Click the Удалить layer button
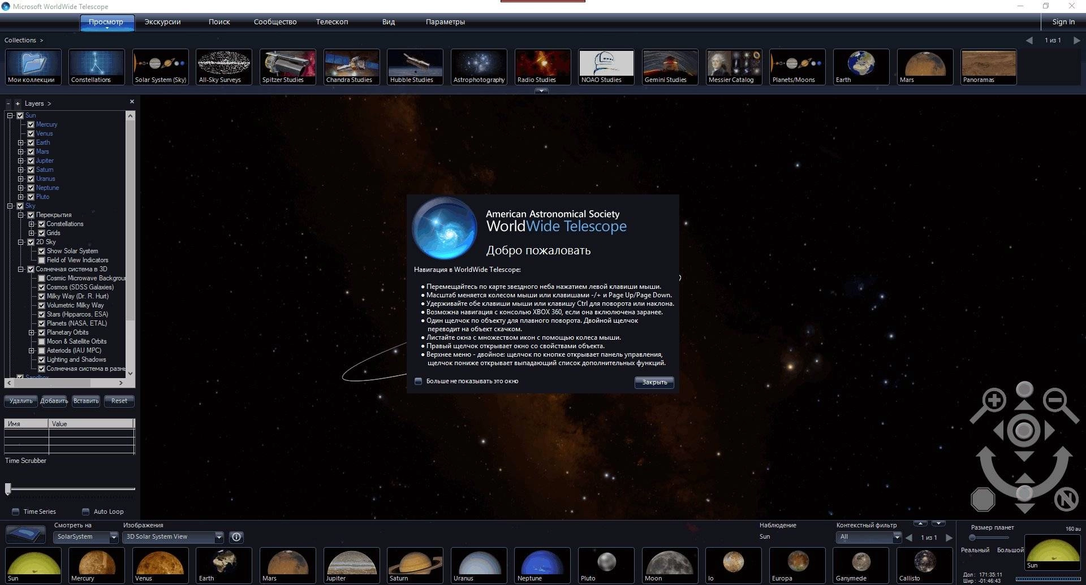The width and height of the screenshot is (1086, 585). 21,401
